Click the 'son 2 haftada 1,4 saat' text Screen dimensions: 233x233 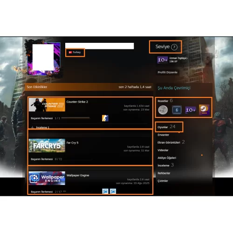[135, 87]
